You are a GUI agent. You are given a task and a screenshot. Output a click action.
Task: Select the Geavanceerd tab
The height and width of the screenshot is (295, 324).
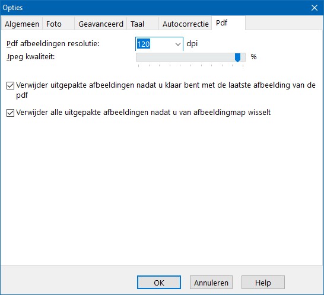[101, 24]
